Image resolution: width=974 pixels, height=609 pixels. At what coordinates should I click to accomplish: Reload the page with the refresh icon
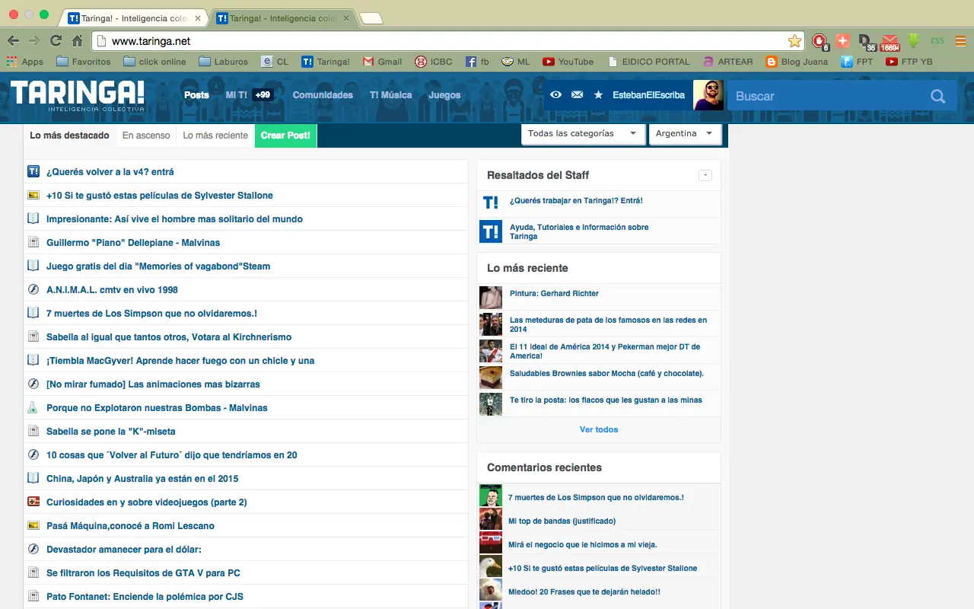(x=56, y=41)
